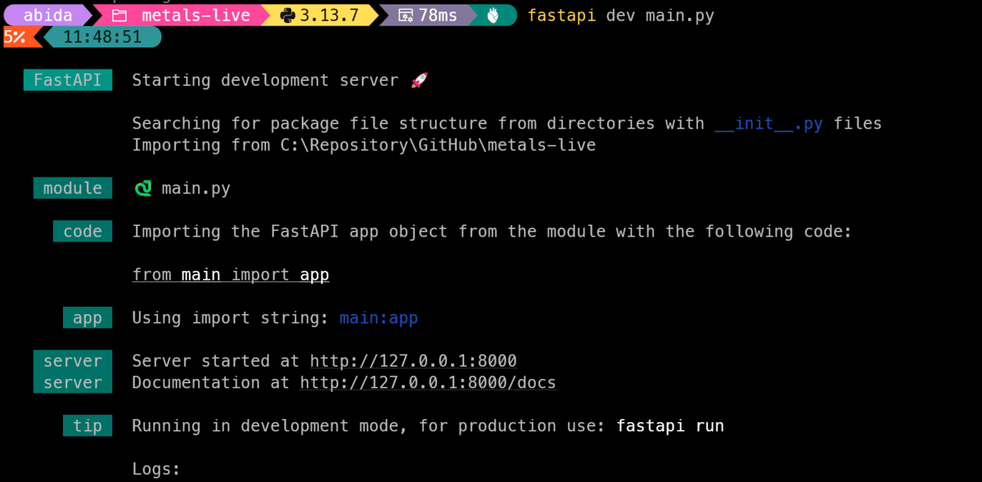The image size is (982, 482).
Task: Click the code label badge
Action: coord(83,232)
